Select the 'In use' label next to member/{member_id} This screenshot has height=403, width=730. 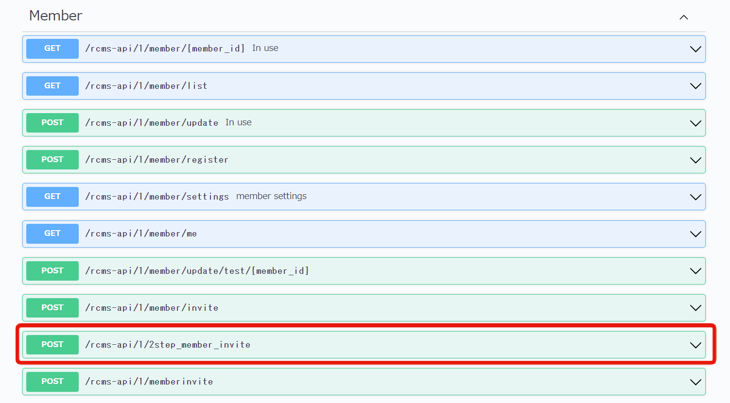click(265, 48)
